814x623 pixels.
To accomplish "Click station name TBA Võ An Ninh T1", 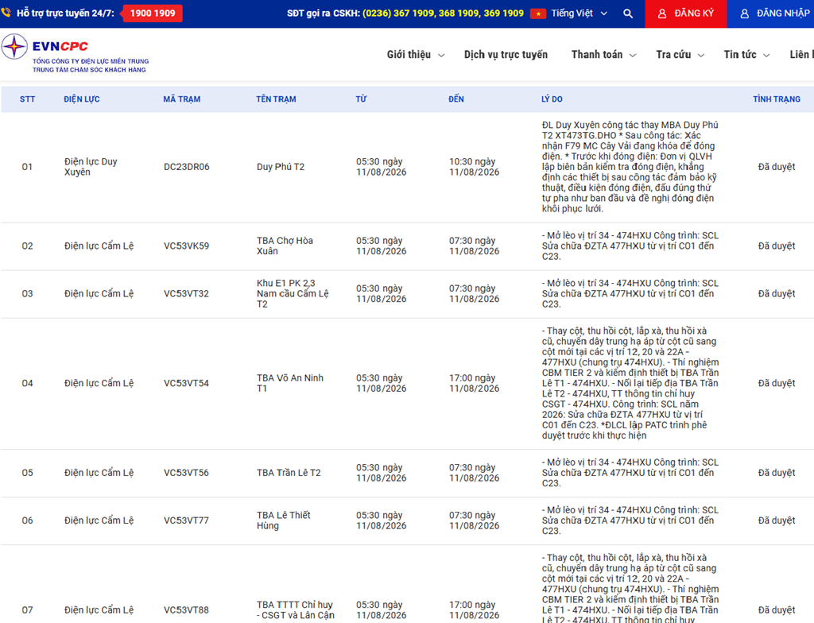I will (x=289, y=383).
